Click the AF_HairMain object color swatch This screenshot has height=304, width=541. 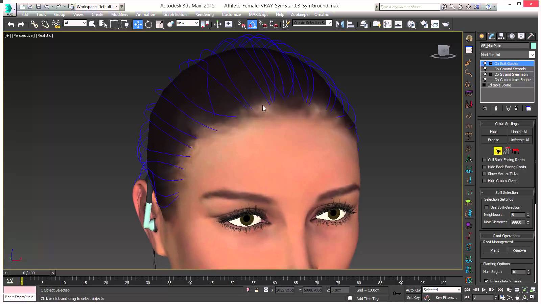(x=533, y=46)
